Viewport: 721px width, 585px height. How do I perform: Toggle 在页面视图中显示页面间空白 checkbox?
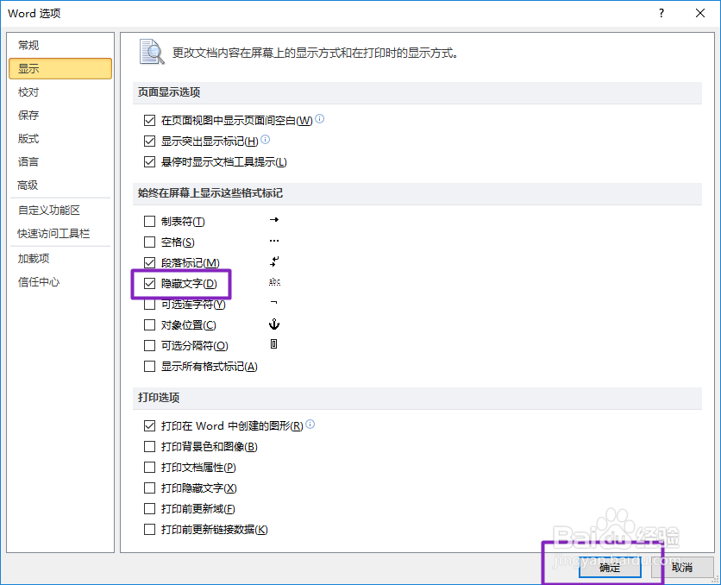click(149, 121)
